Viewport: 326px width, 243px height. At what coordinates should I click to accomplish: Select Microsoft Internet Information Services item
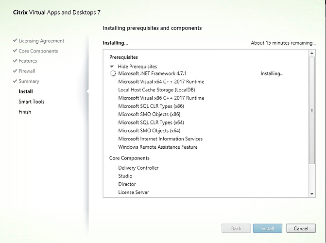coord(160,139)
